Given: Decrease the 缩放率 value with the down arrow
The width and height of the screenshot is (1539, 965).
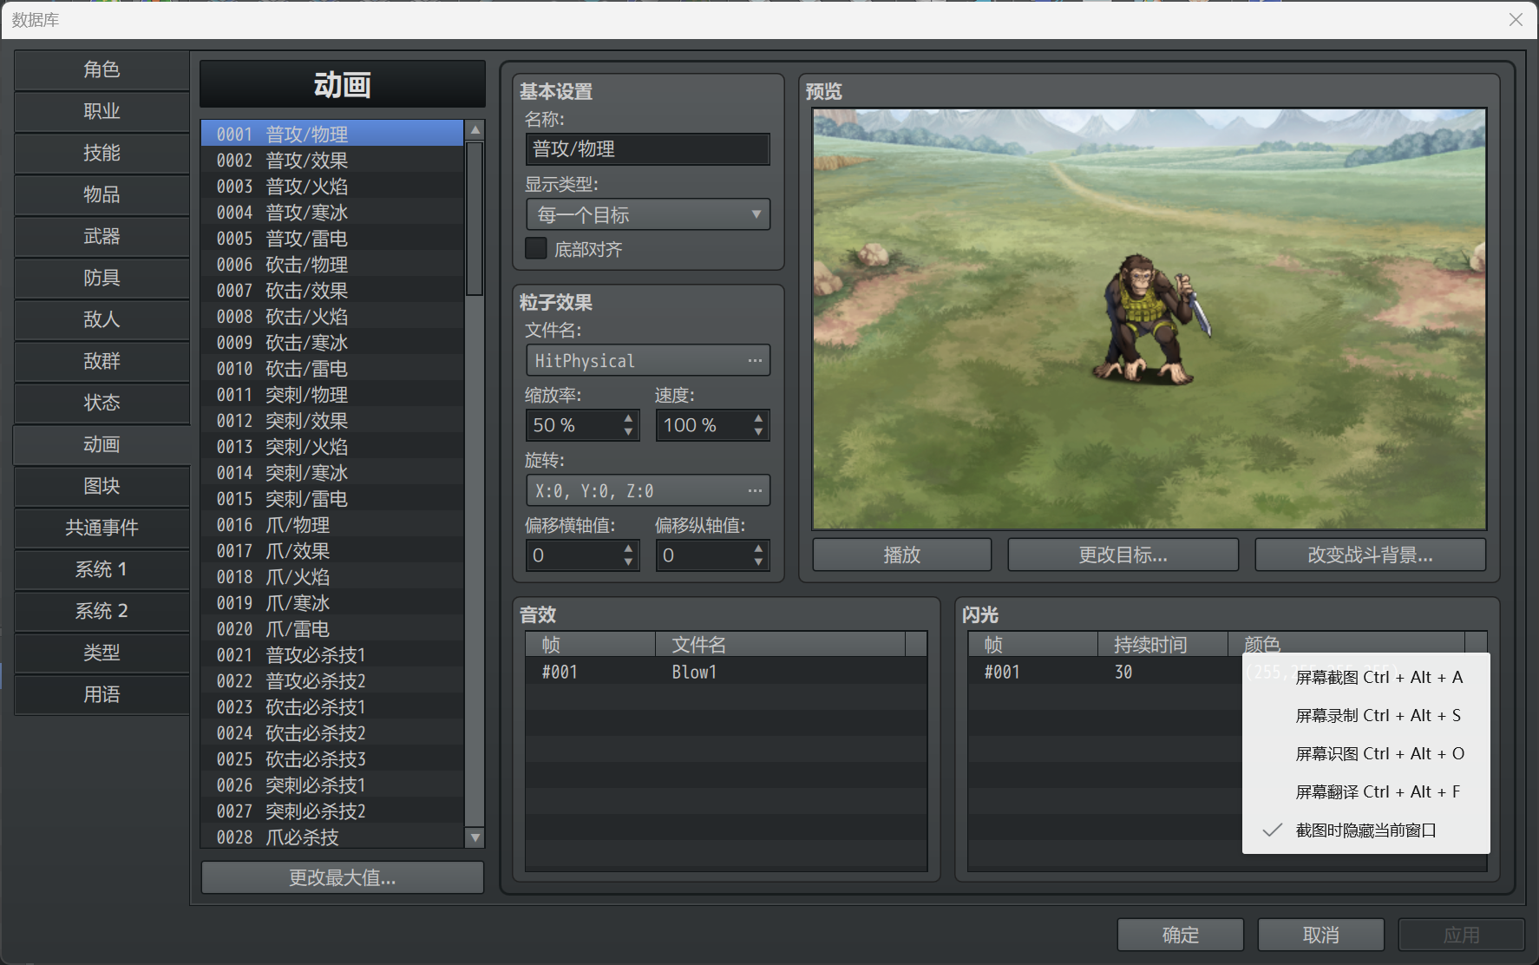Looking at the screenshot, I should (629, 432).
